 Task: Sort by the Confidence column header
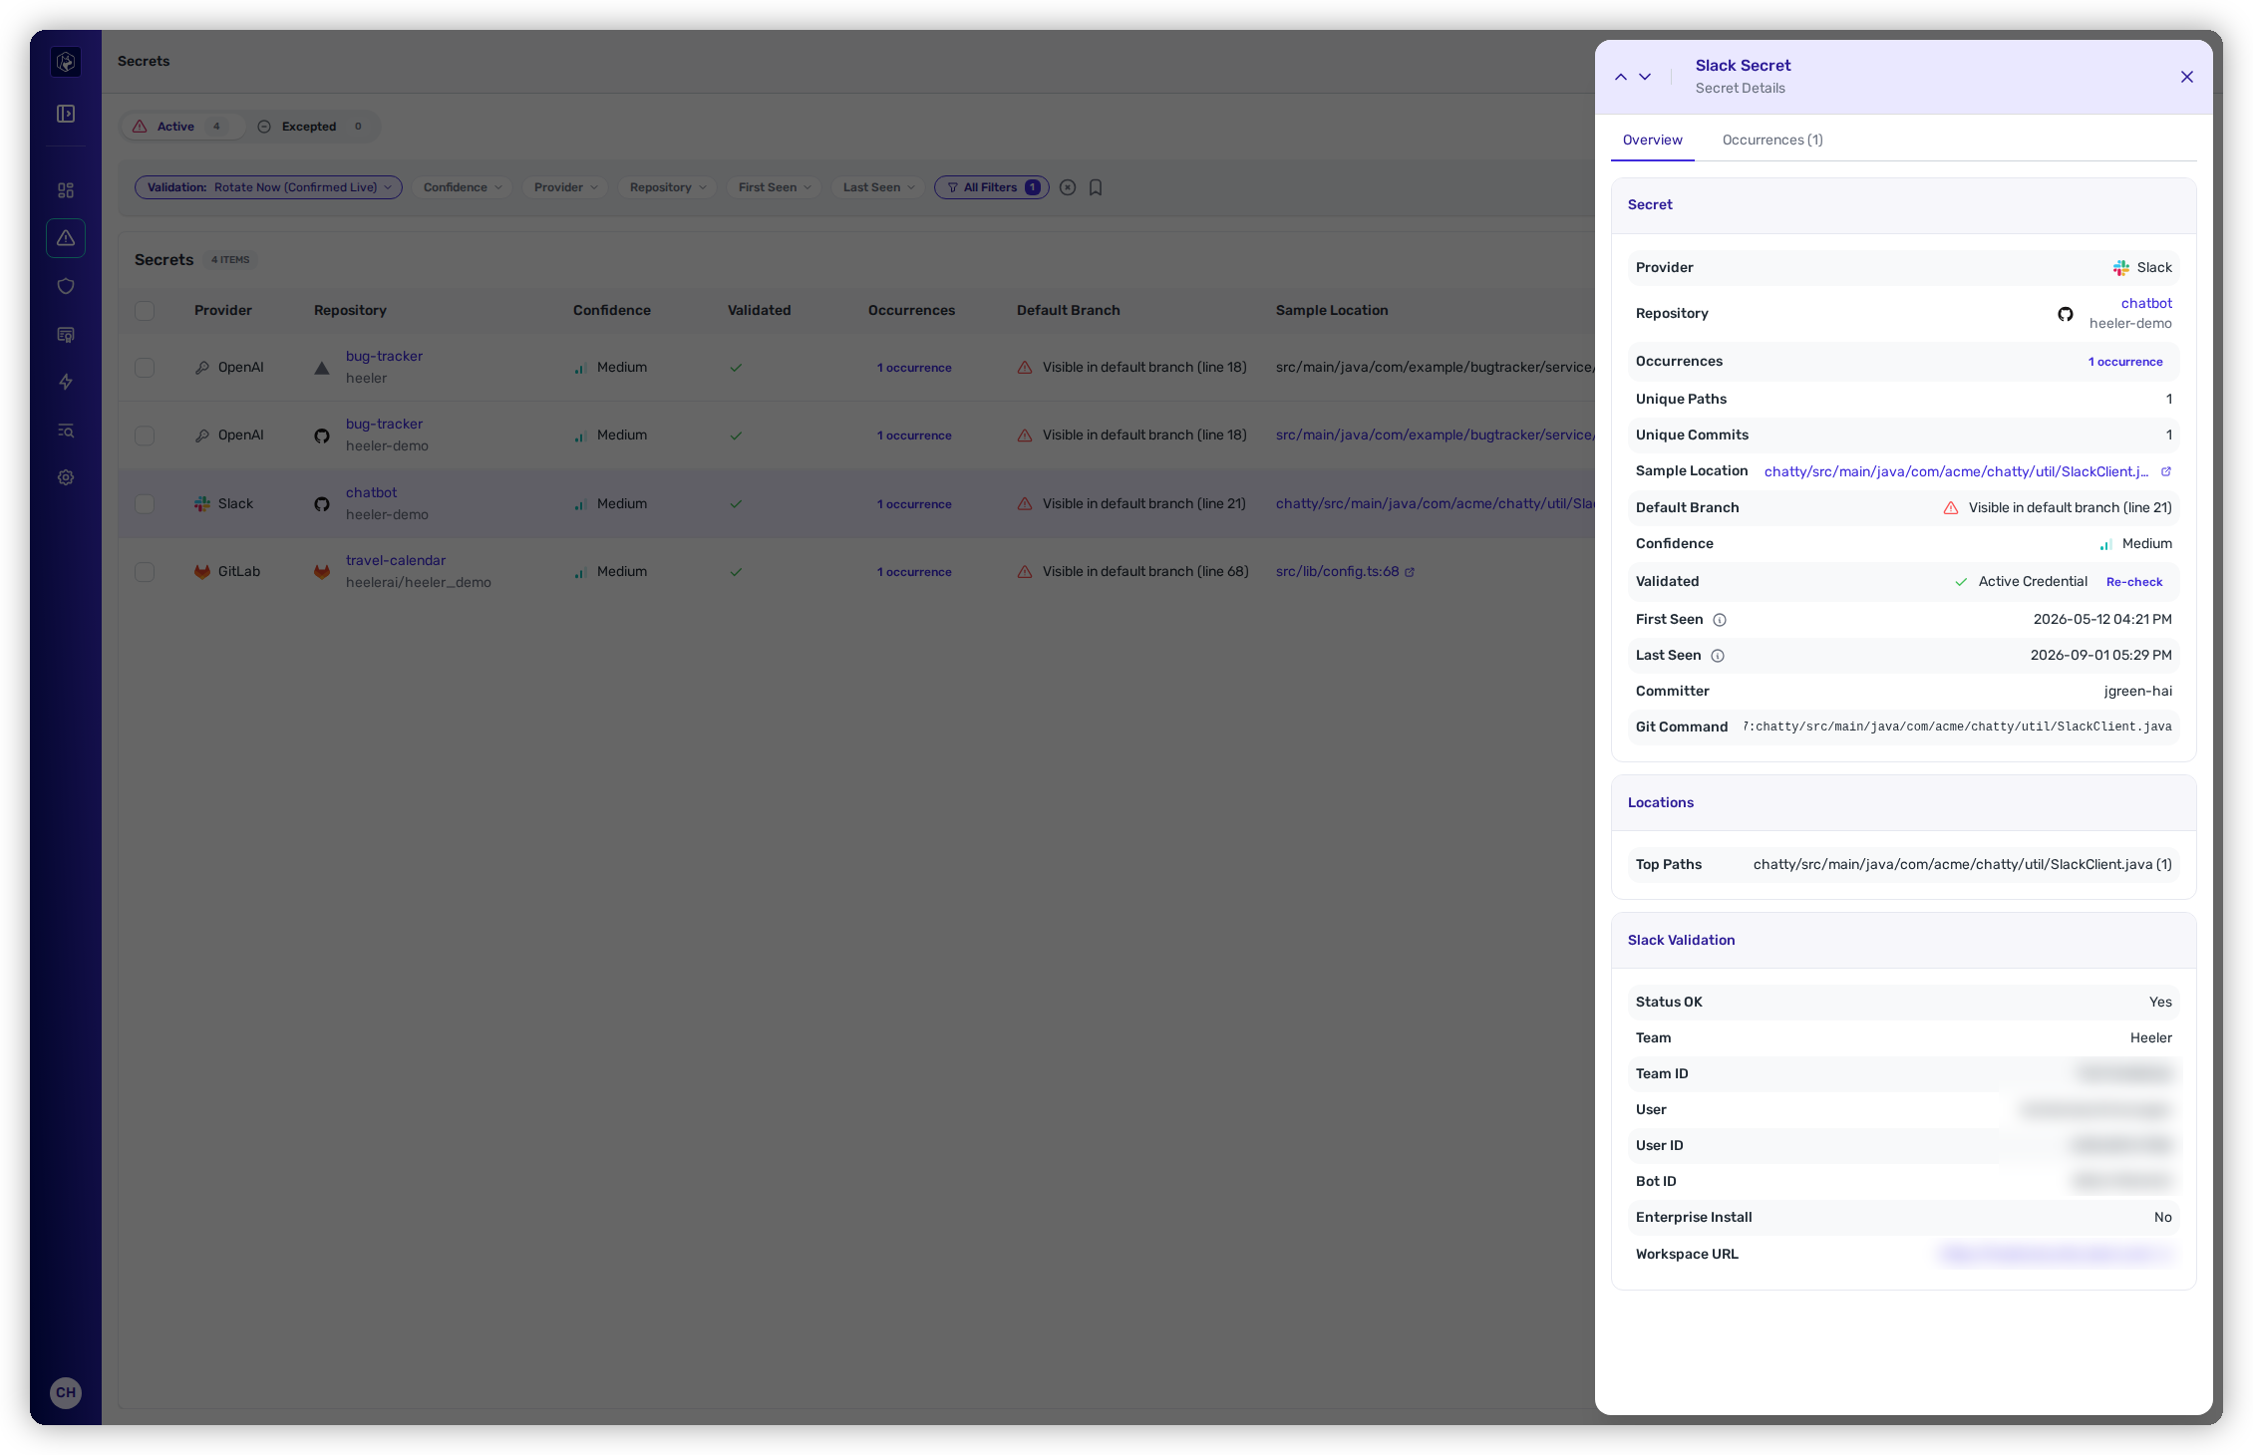click(611, 311)
